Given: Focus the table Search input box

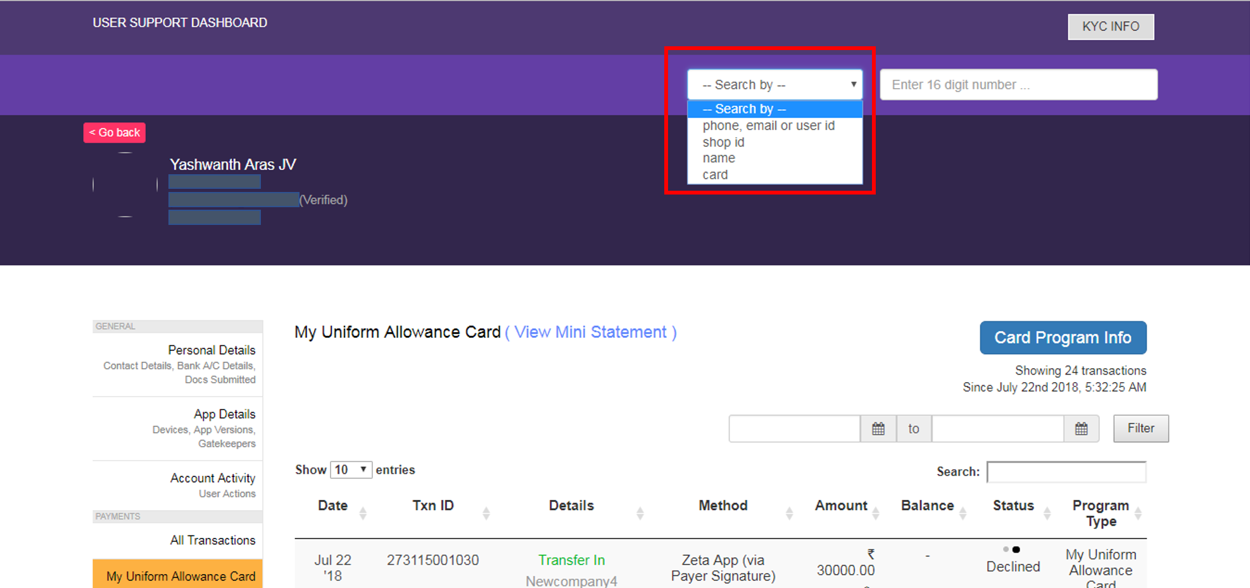Looking at the screenshot, I should [x=1067, y=472].
